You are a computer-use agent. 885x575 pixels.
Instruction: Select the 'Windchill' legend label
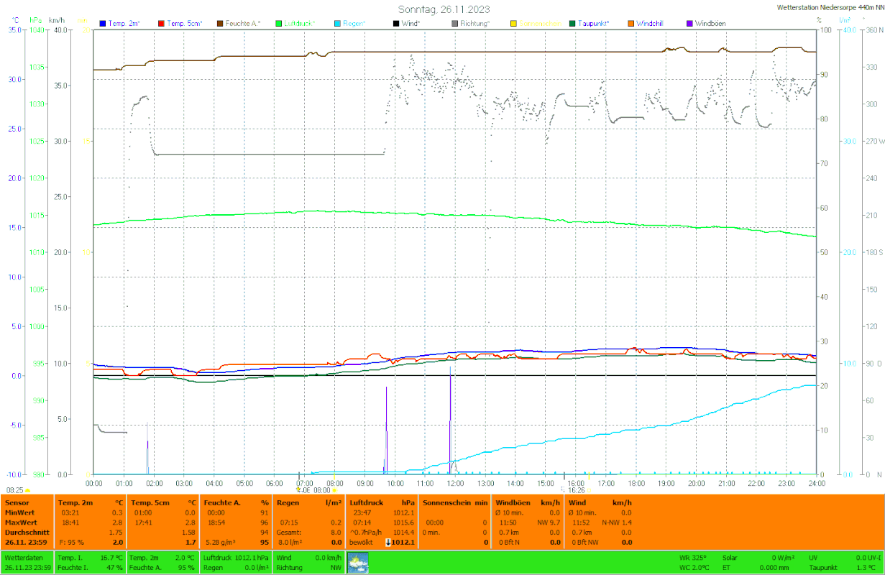click(x=650, y=24)
